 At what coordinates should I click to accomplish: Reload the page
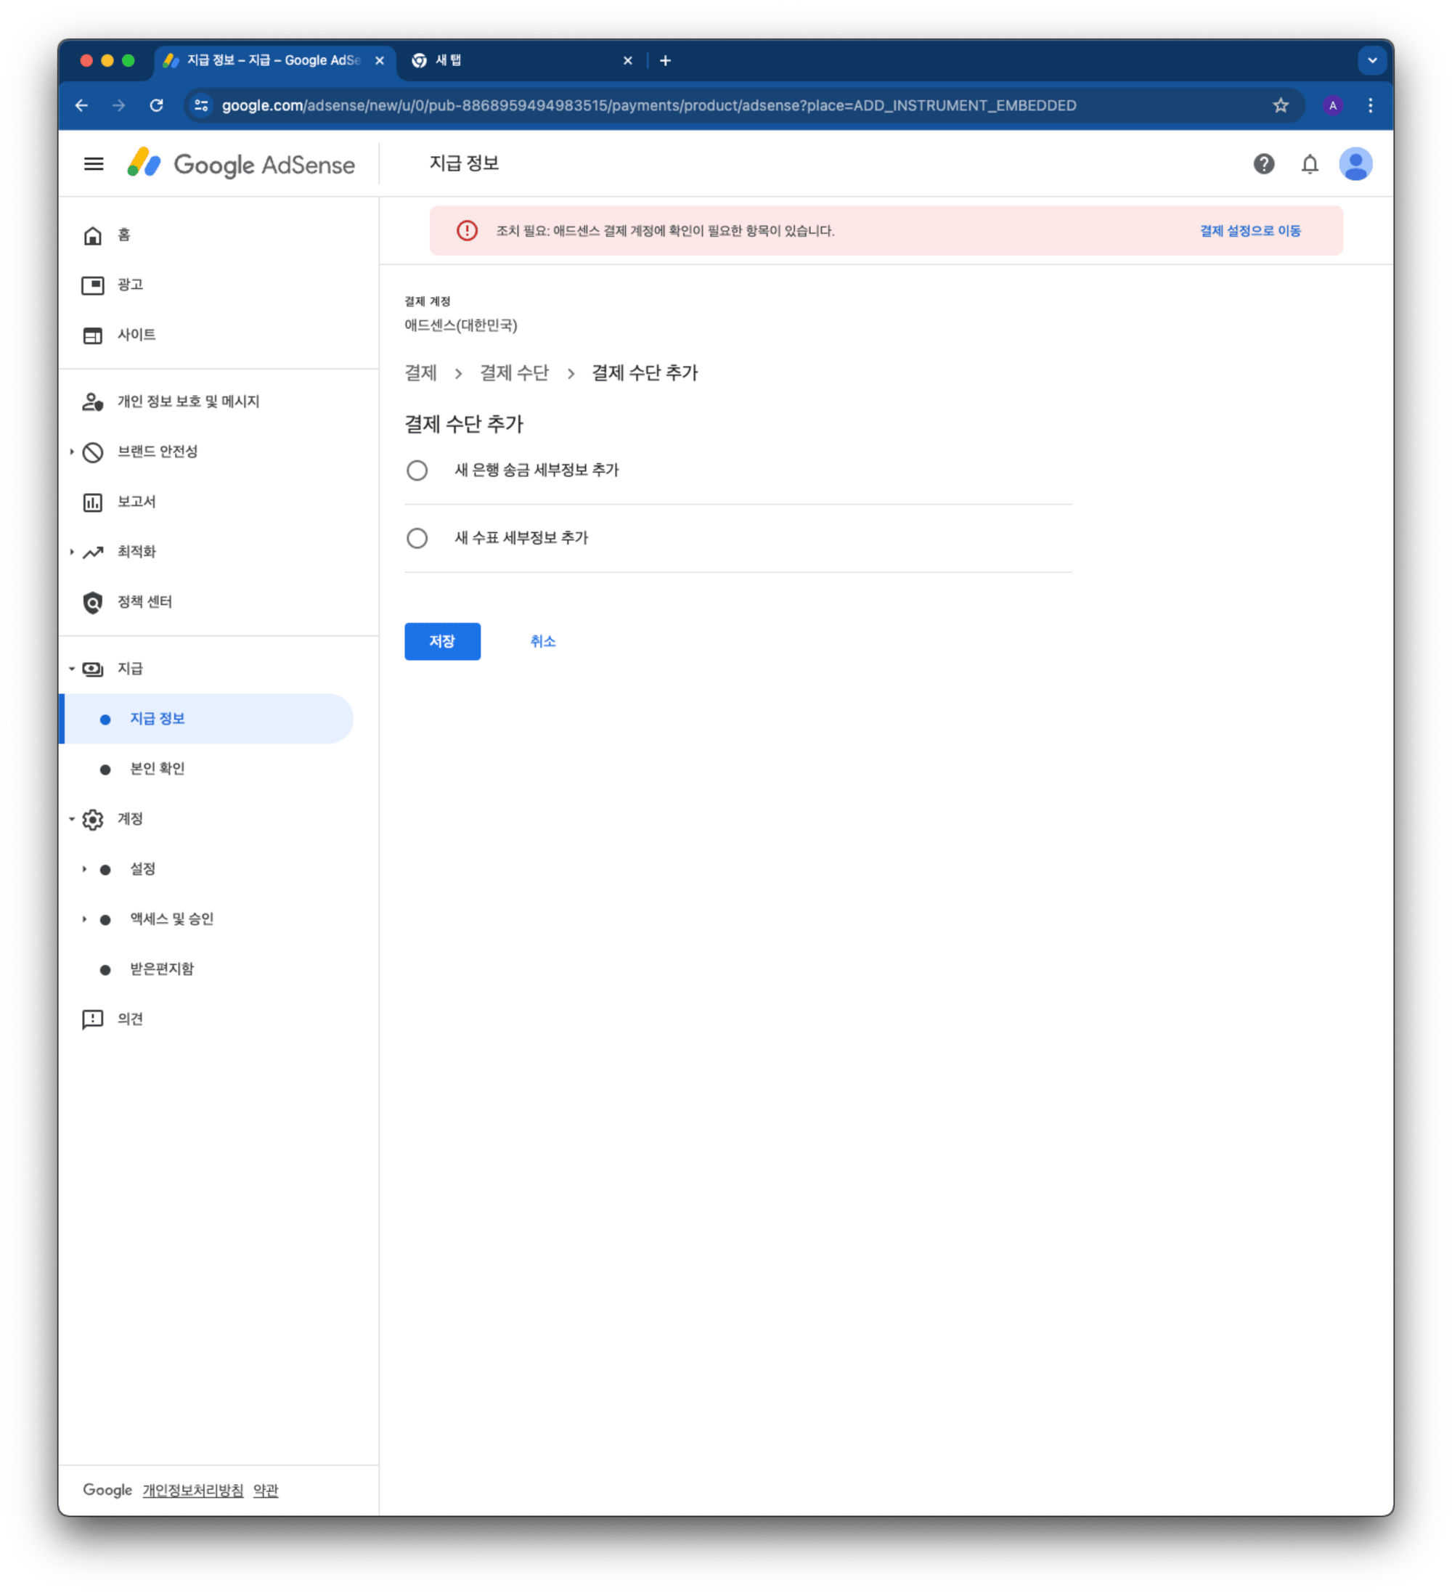156,105
